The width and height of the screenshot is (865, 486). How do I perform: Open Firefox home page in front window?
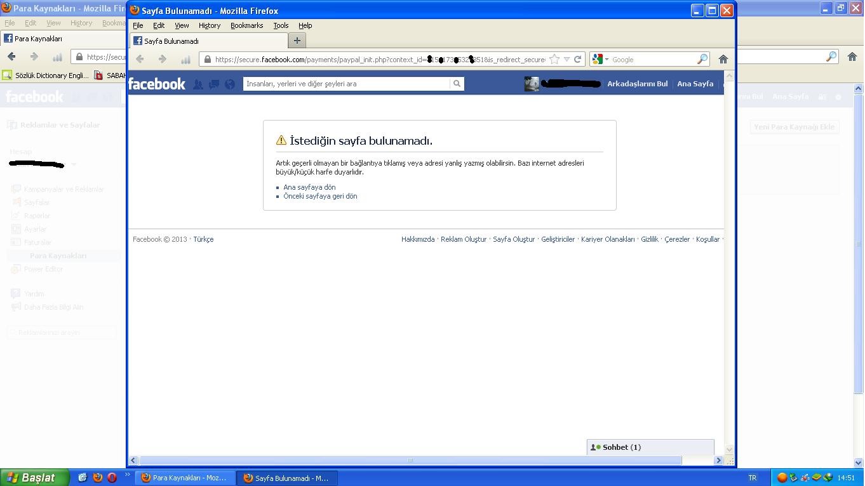pos(723,59)
